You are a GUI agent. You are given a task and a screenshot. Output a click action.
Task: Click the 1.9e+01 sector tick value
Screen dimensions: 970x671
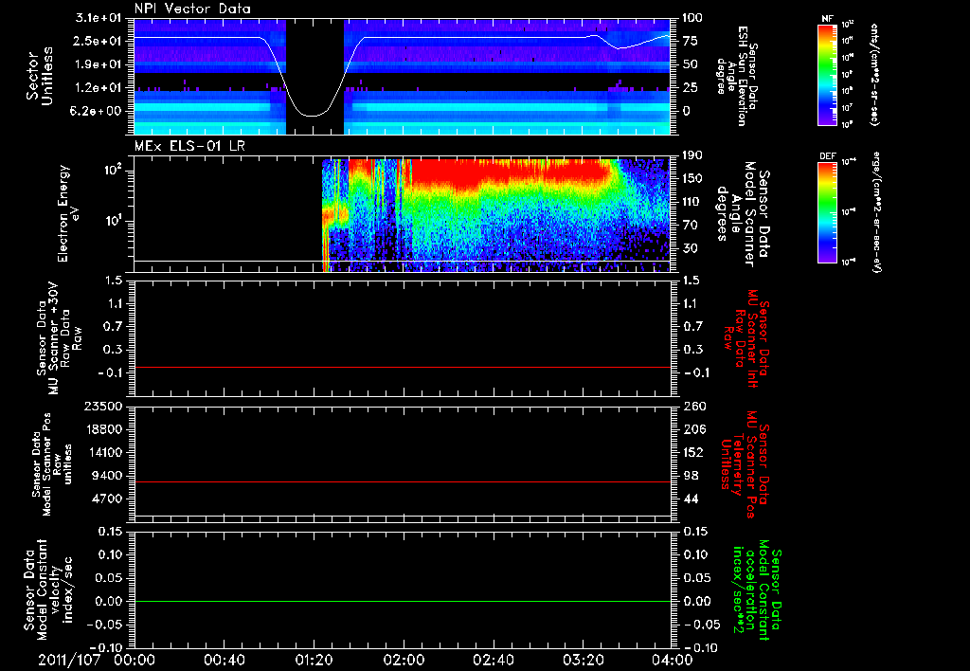pos(98,64)
